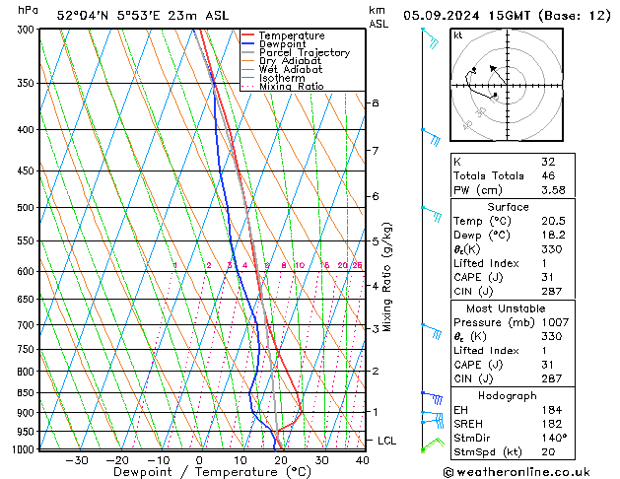Click the 'LCL' marker label
The height and width of the screenshot is (479, 620).
(x=387, y=441)
